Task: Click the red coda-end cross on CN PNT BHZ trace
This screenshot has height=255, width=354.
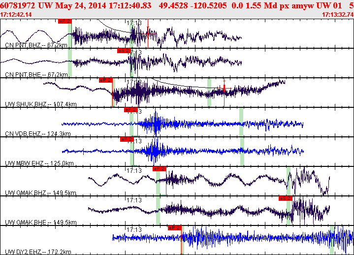Action: coord(148,34)
